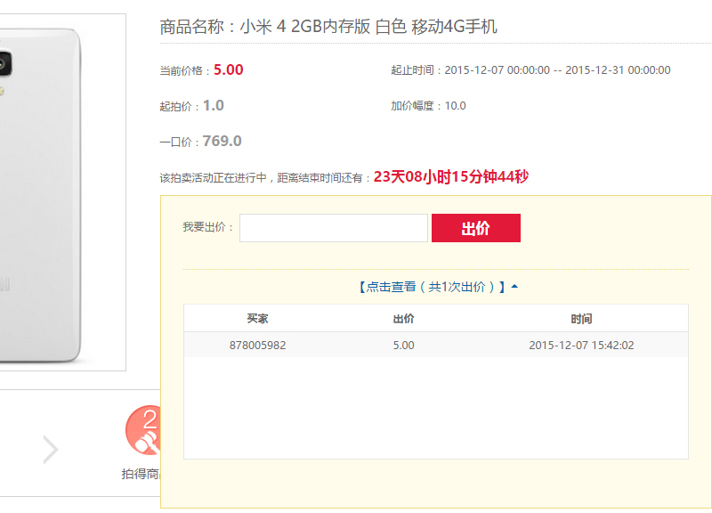
Task: Click the buyer ID 878005982 cell
Action: click(x=257, y=346)
